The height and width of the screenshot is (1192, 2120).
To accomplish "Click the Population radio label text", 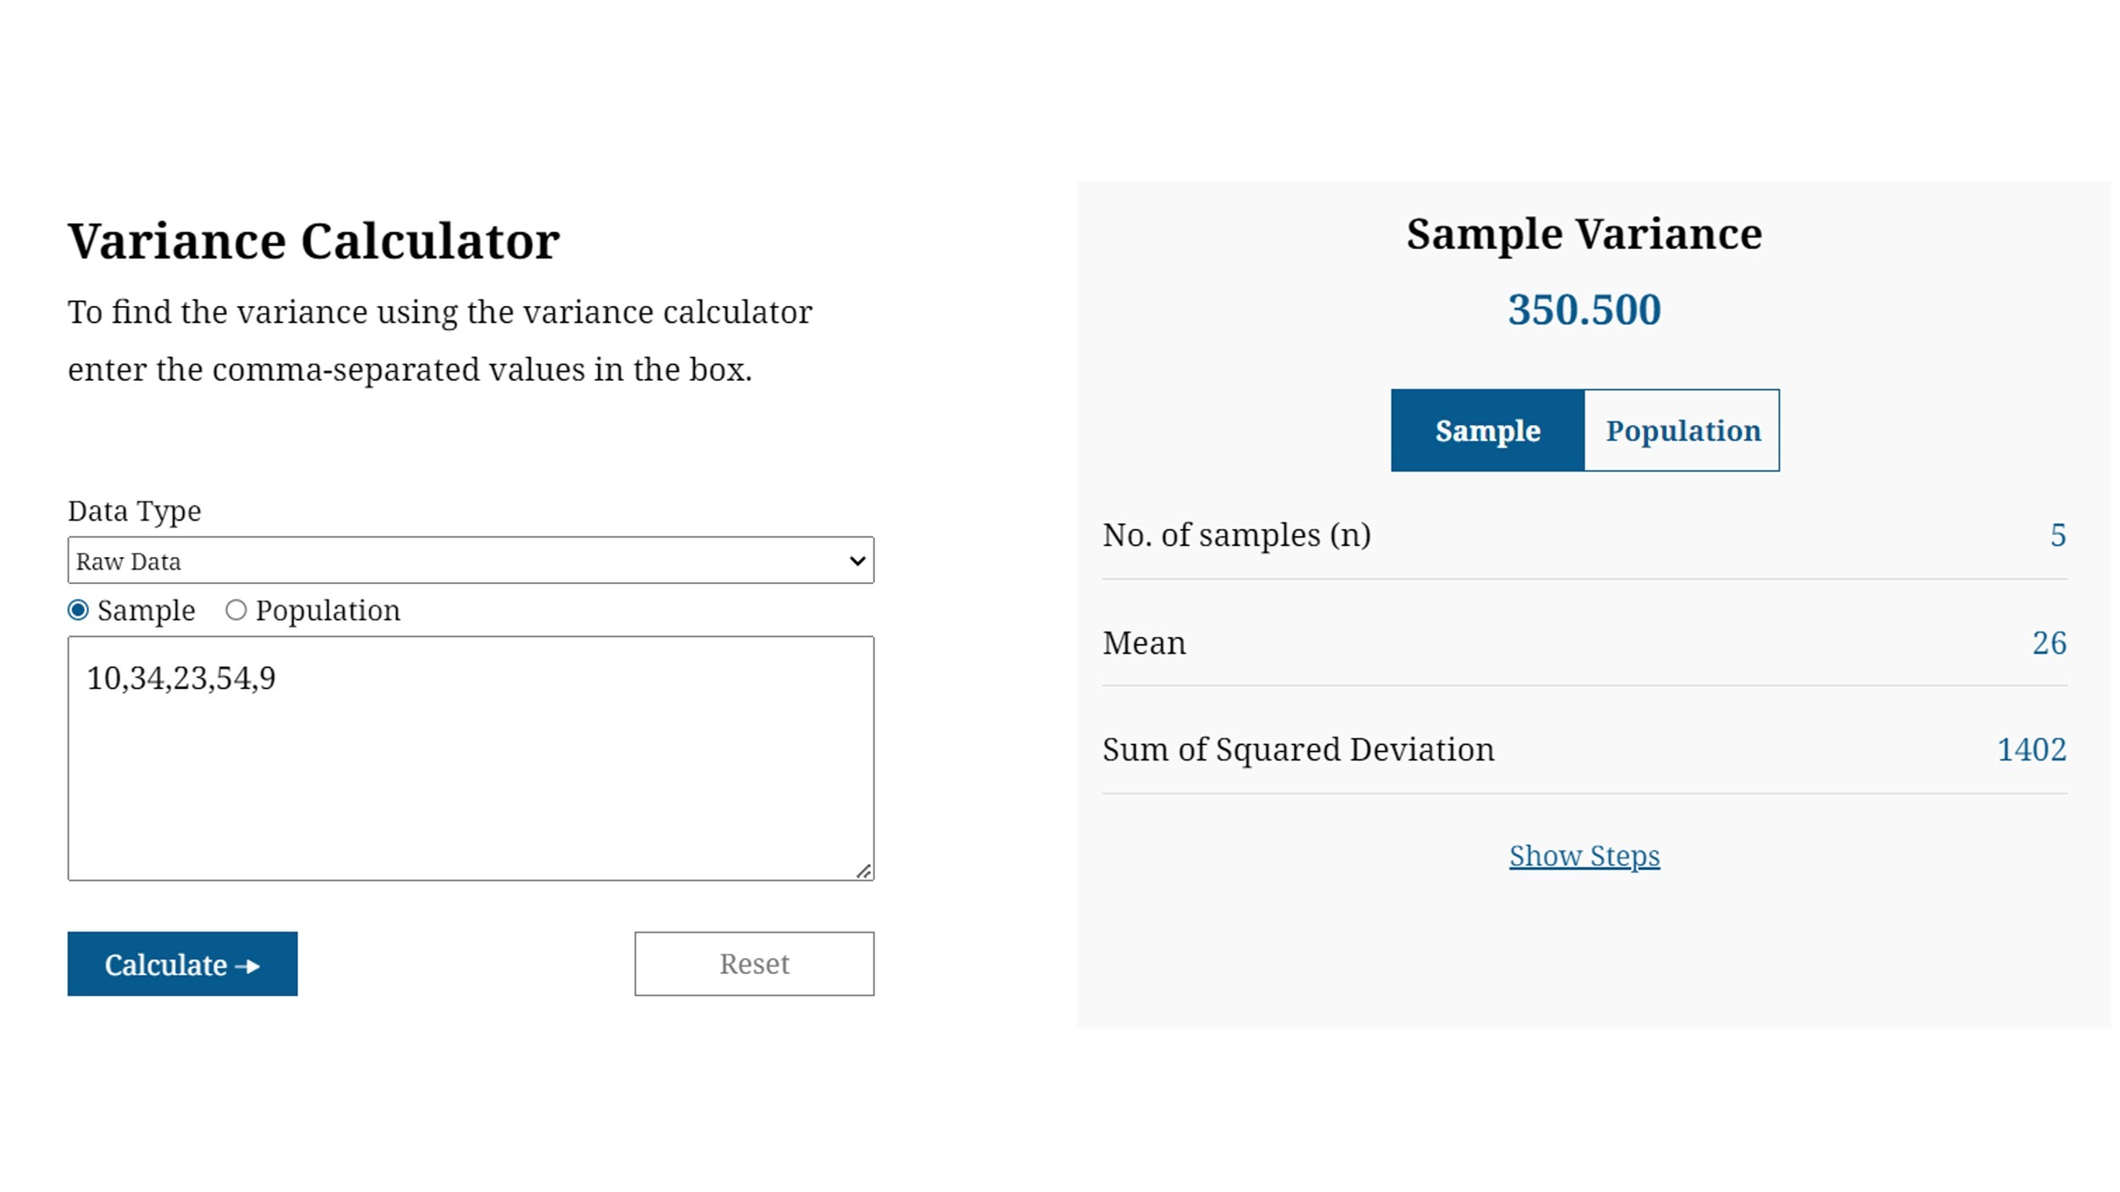I will click(327, 610).
